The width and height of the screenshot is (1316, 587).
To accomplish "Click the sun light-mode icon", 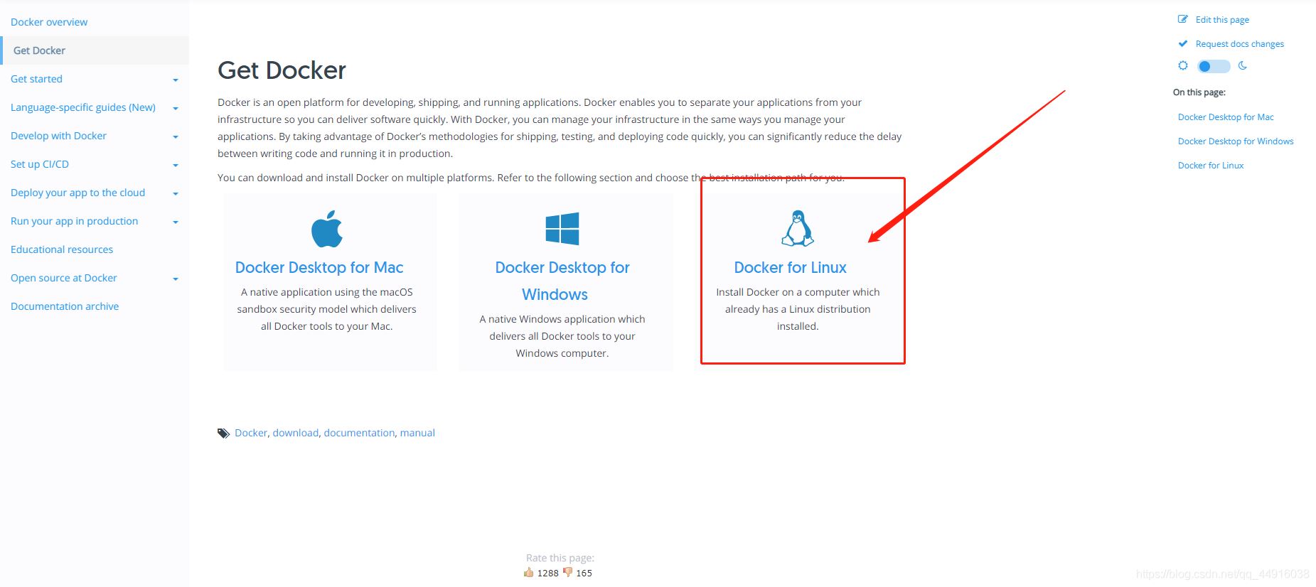I will tap(1183, 65).
